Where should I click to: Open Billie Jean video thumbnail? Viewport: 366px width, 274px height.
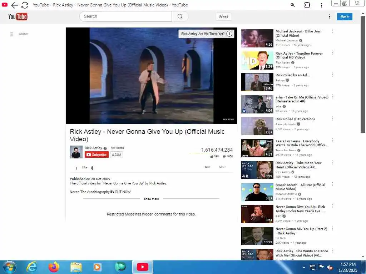pos(257,38)
